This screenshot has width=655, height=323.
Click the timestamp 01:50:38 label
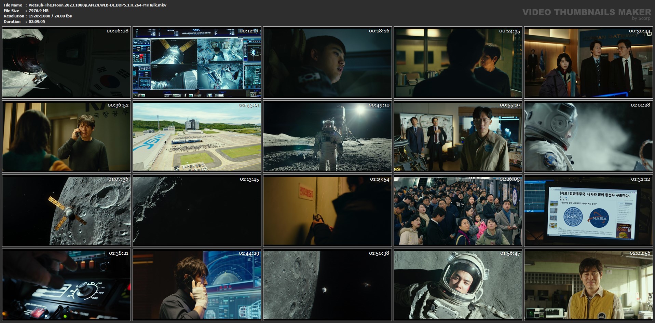click(x=379, y=253)
